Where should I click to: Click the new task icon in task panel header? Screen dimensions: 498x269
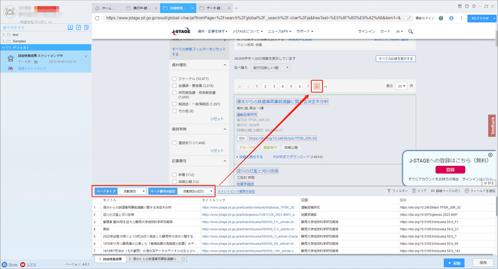pyautogui.click(x=78, y=27)
